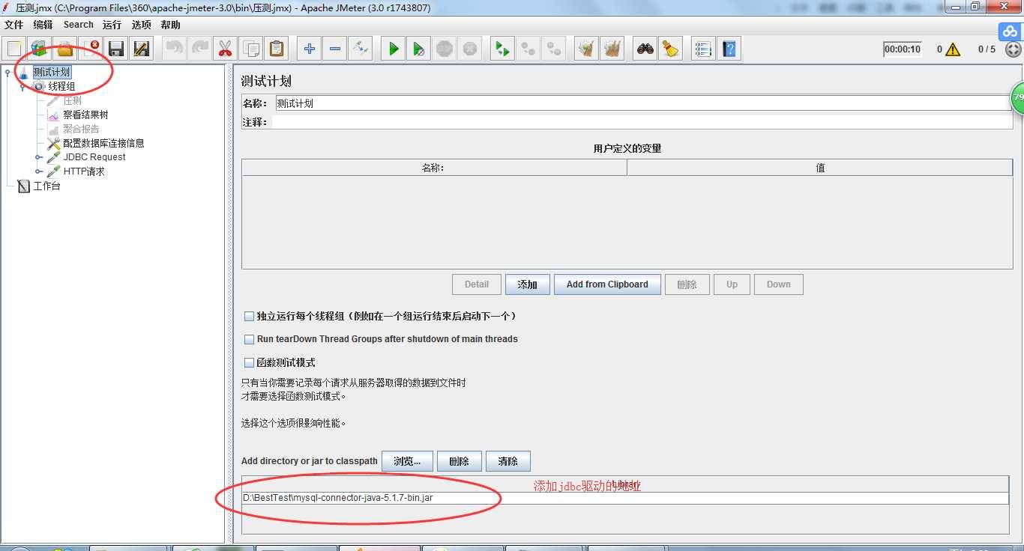This screenshot has width=1024, height=551.
Task: Expand the HTTP请求 node handle
Action: (x=38, y=171)
